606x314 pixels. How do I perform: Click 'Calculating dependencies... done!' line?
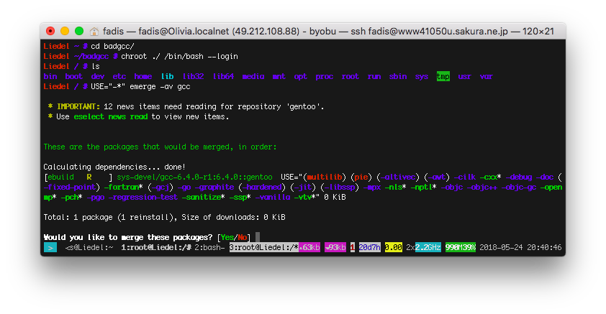tap(114, 167)
